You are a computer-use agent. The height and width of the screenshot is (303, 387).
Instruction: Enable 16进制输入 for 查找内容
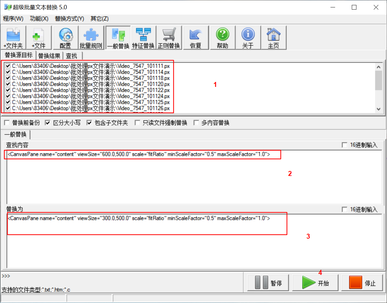click(345, 145)
